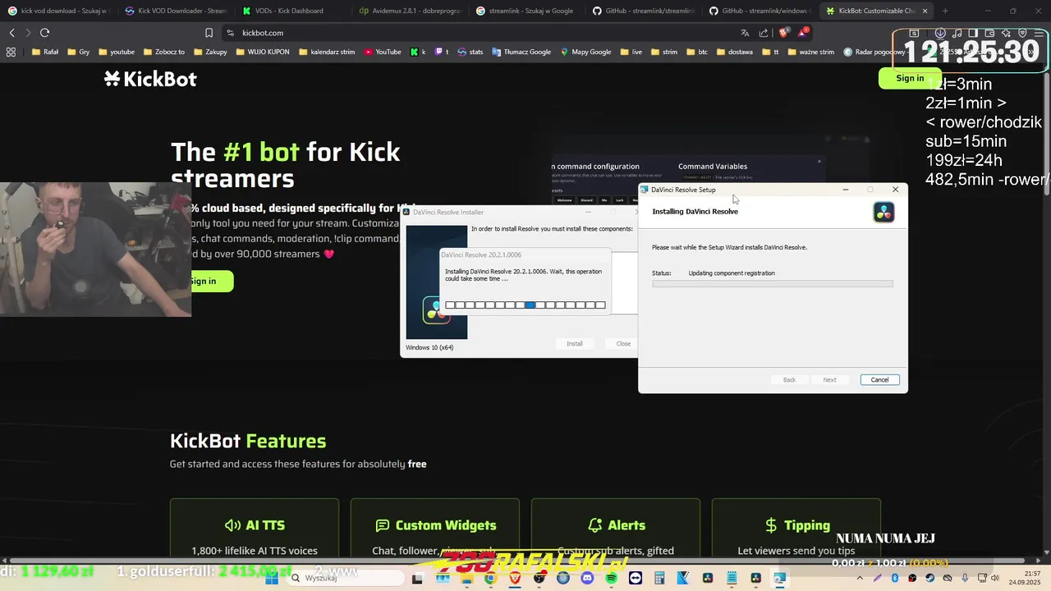Open Brave browser from the taskbar
The image size is (1051, 591).
click(515, 579)
